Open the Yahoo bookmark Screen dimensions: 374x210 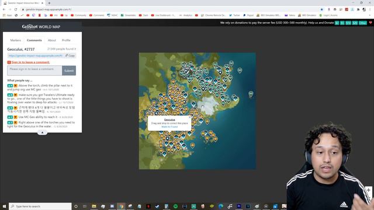coord(290,15)
